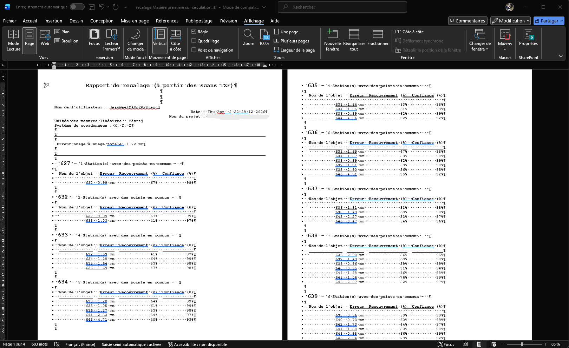This screenshot has height=348, width=569.
Task: Click the zoom slider in status bar
Action: (x=522, y=344)
